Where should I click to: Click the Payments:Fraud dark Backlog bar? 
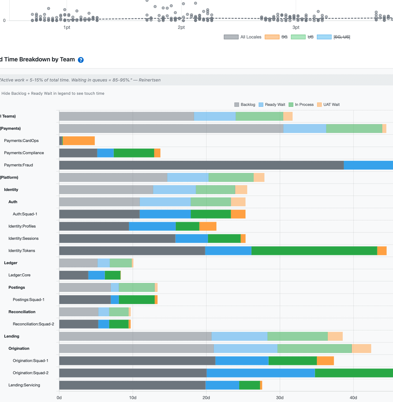coord(201,165)
